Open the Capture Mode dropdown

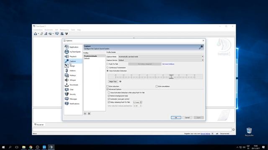tap(161, 57)
